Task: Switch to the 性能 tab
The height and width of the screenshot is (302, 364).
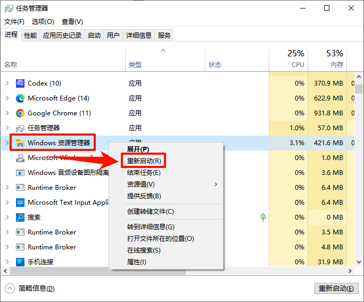Action: click(x=30, y=36)
